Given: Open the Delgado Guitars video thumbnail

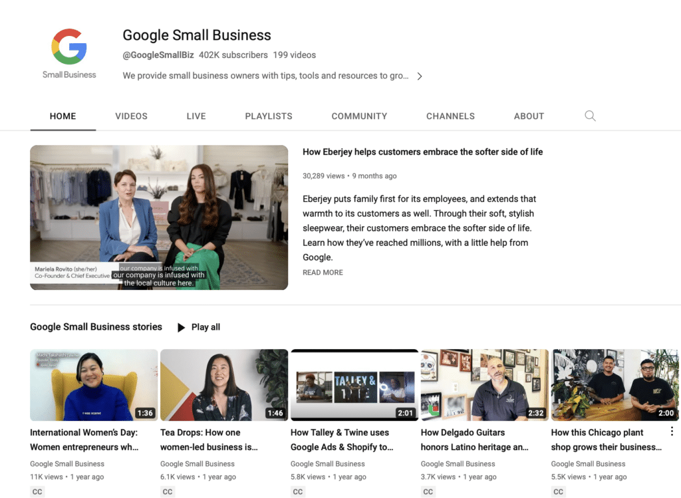Looking at the screenshot, I should click(x=485, y=385).
